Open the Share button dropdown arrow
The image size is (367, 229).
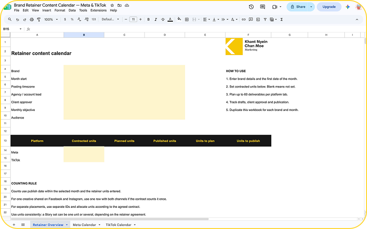point(311,7)
